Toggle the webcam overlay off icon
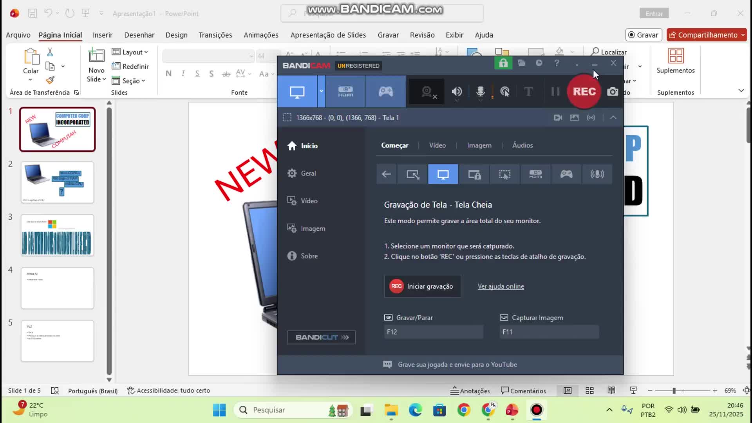The image size is (752, 423). click(427, 92)
